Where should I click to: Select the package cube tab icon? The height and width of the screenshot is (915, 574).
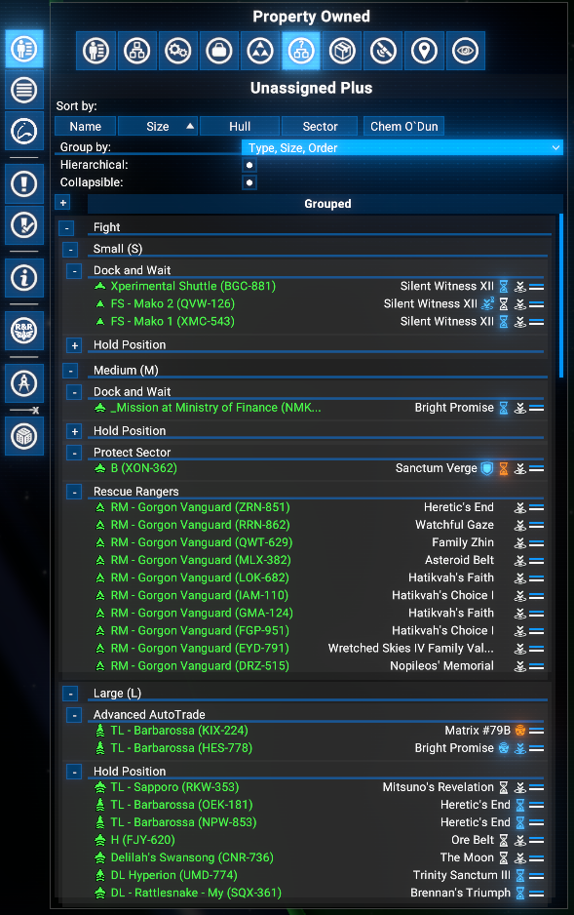tap(342, 51)
